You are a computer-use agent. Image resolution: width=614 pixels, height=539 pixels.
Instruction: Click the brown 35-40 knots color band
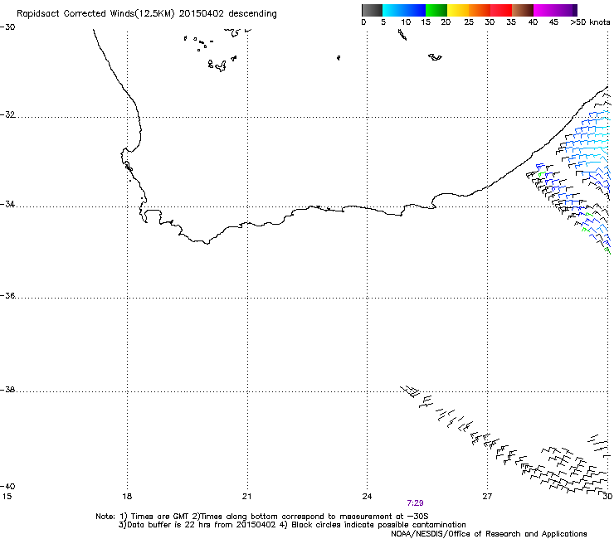(523, 10)
